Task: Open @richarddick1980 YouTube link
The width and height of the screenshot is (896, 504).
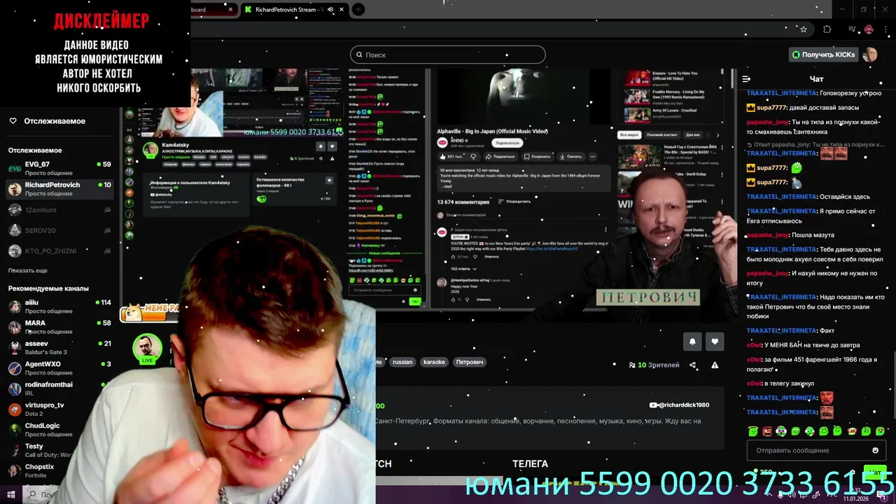Action: (x=679, y=405)
